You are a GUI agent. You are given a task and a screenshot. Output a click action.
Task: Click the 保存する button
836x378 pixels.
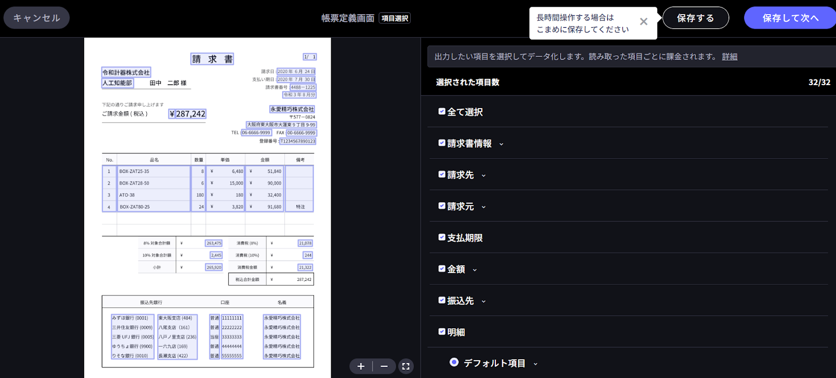(x=695, y=18)
